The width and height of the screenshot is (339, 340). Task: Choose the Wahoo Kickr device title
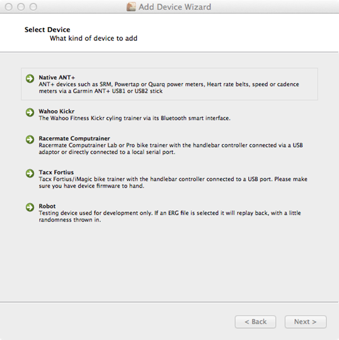(x=57, y=111)
